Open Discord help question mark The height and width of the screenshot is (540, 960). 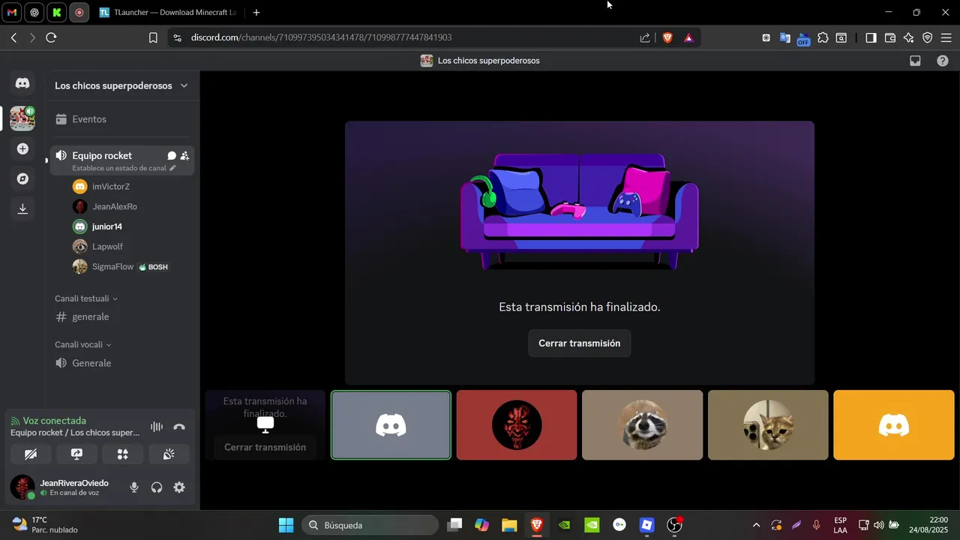943,61
